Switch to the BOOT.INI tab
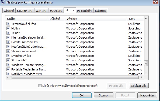The height and width of the screenshot is (101, 160). point(56,11)
